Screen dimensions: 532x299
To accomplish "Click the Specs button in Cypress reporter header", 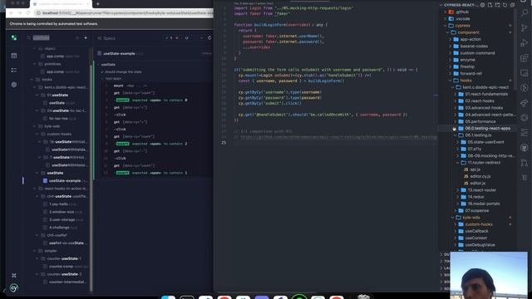I will (x=106, y=38).
